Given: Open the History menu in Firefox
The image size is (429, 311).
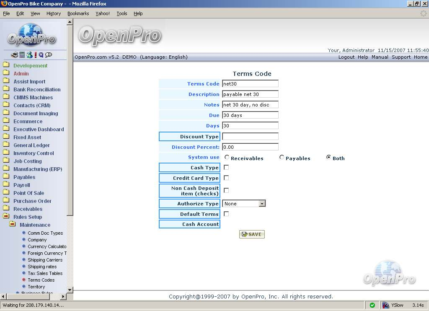Looking at the screenshot, I should 54,13.
